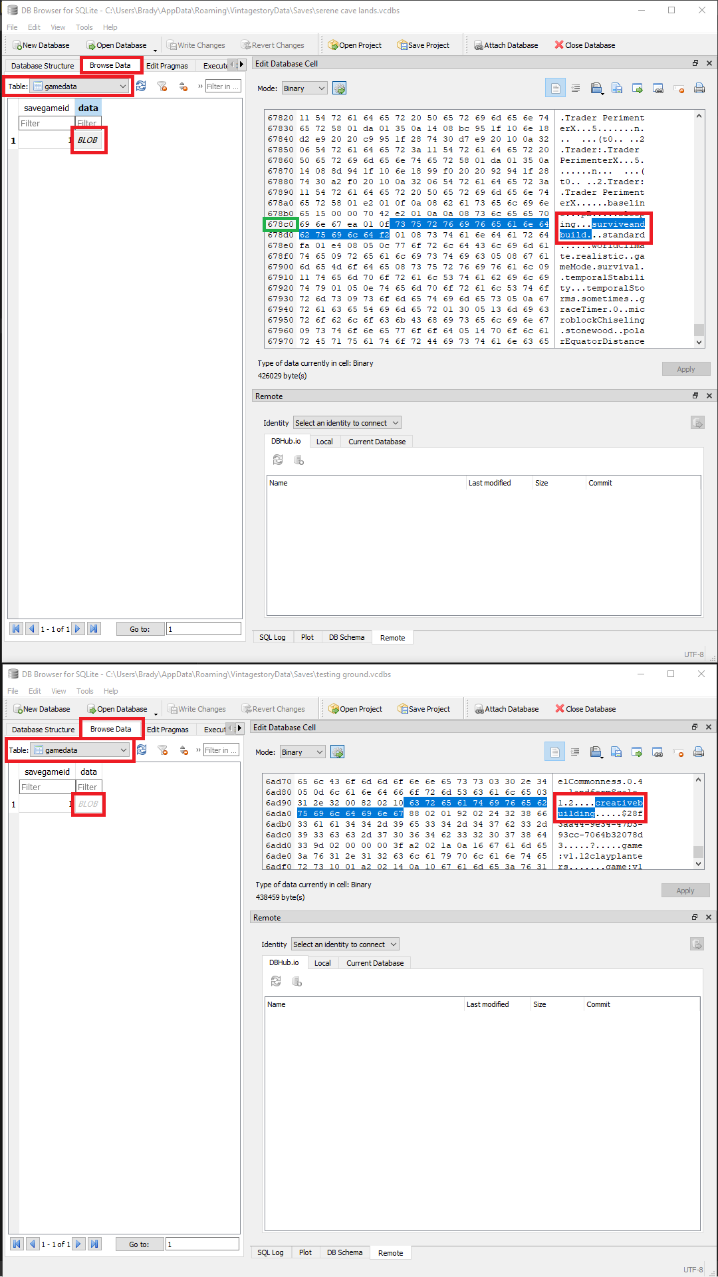Go to last record in bottom window

click(x=94, y=1244)
